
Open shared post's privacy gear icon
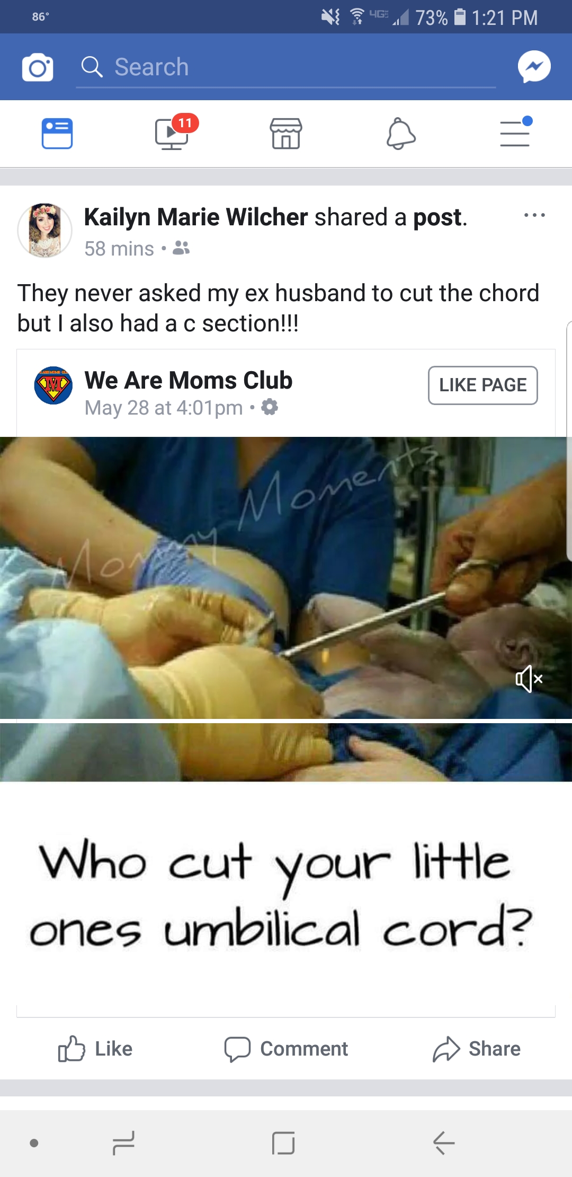tap(270, 407)
